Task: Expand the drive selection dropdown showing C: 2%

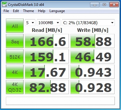Action: (88, 23)
